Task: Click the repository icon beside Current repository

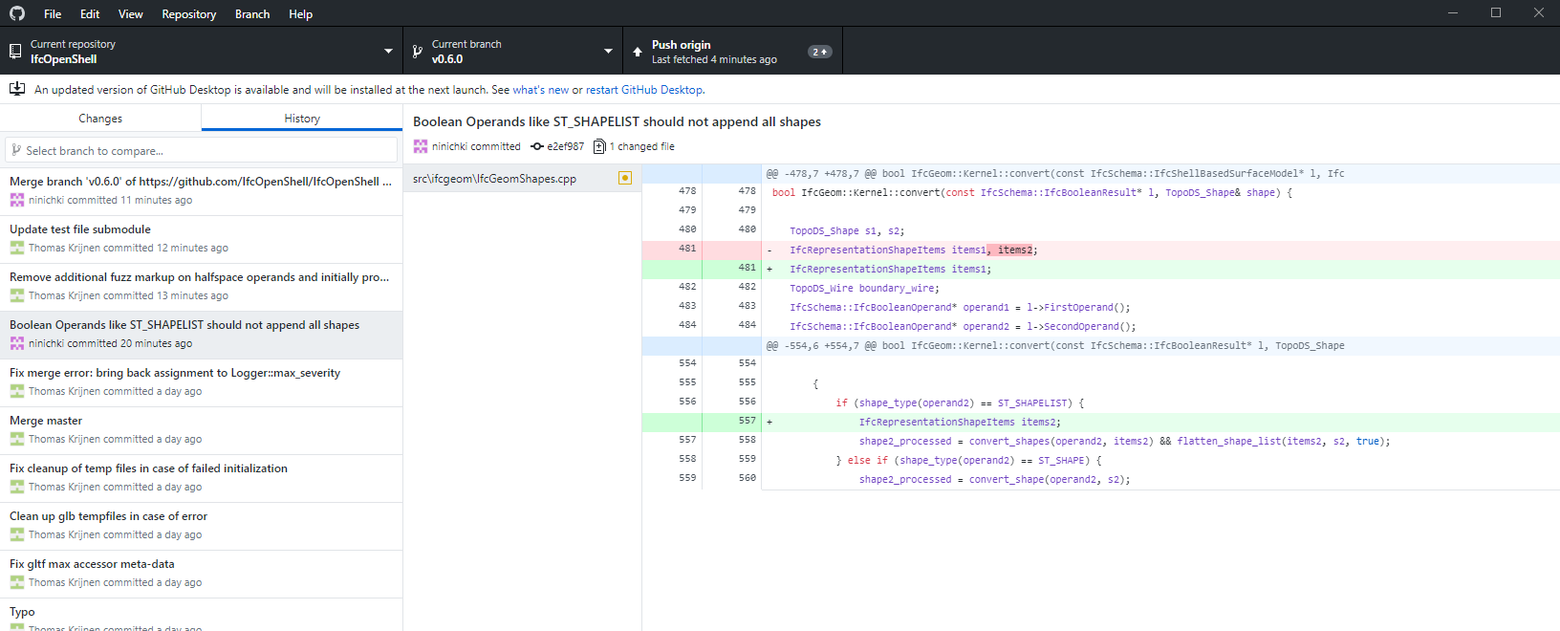Action: (x=15, y=52)
